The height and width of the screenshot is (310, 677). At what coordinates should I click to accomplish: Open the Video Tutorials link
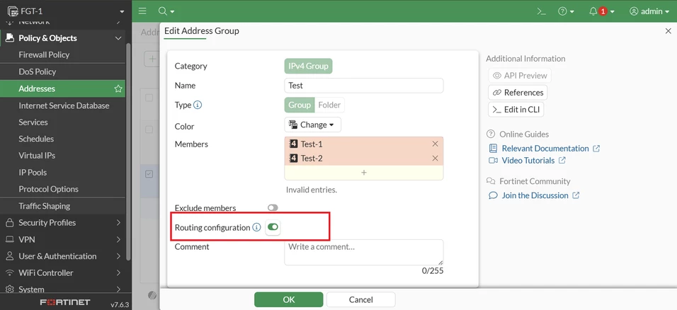point(528,160)
